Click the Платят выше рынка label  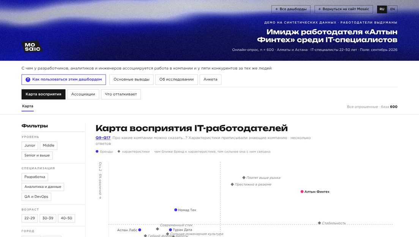click(x=263, y=178)
